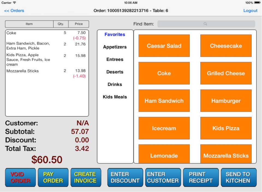Click the Coke discount (-0.75)
This screenshot has height=192, width=262.
79,38
